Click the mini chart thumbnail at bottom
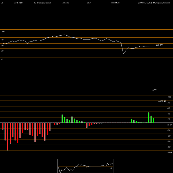The width and height of the screenshot is (173, 173). (85, 166)
